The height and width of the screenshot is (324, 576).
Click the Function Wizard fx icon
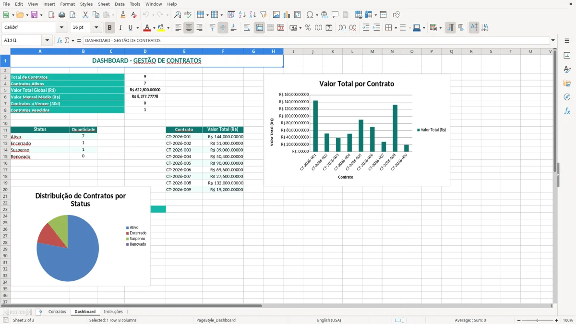pyautogui.click(x=60, y=41)
